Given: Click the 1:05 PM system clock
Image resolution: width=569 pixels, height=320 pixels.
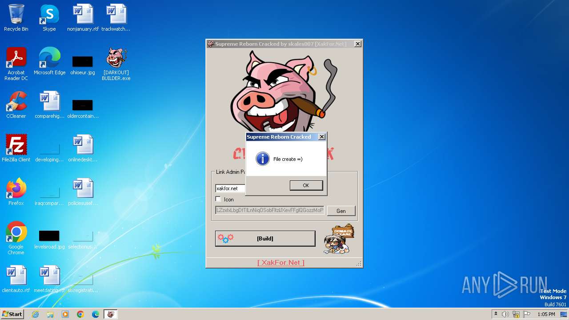Looking at the screenshot, I should point(546,314).
